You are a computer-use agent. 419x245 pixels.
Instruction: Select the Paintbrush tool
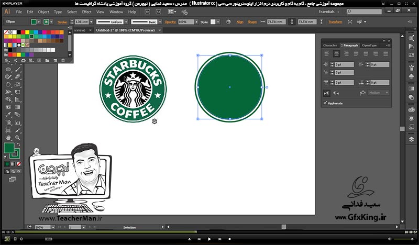click(18, 70)
